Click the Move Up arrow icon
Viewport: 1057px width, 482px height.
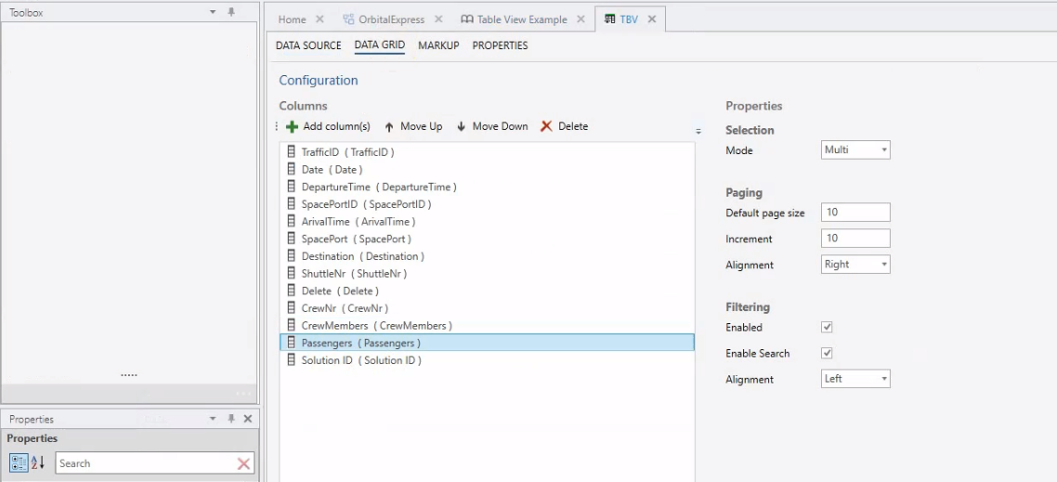pyautogui.click(x=389, y=127)
